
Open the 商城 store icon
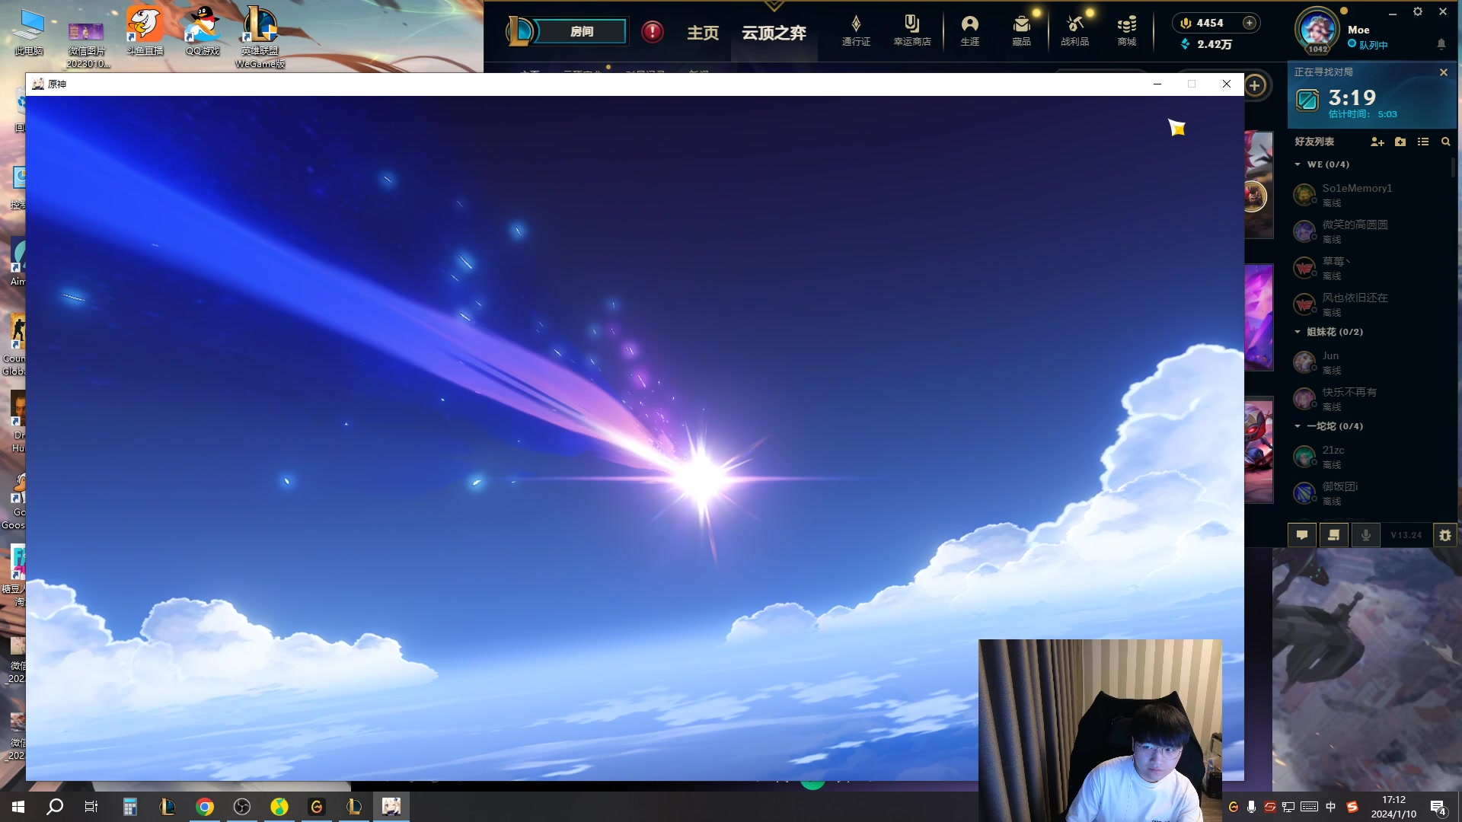[x=1127, y=31]
